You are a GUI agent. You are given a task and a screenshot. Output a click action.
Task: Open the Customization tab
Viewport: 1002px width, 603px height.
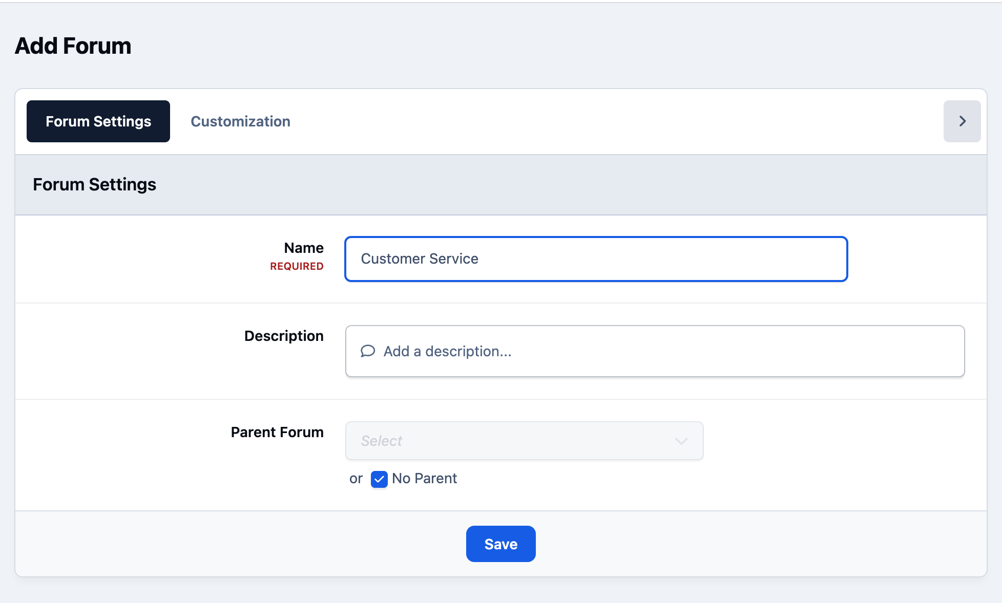(240, 121)
